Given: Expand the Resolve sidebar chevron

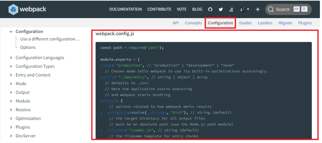Looking at the screenshot, I should click(11, 110).
